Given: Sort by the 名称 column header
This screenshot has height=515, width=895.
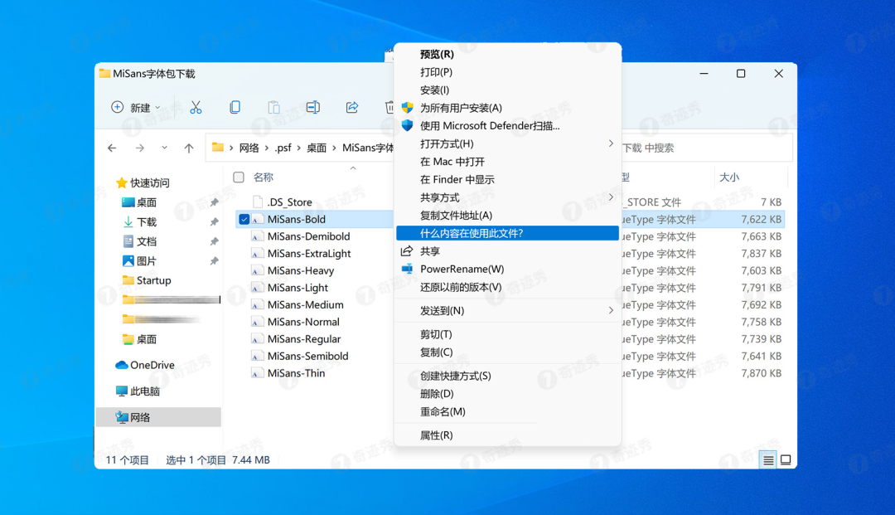Looking at the screenshot, I should (x=264, y=177).
